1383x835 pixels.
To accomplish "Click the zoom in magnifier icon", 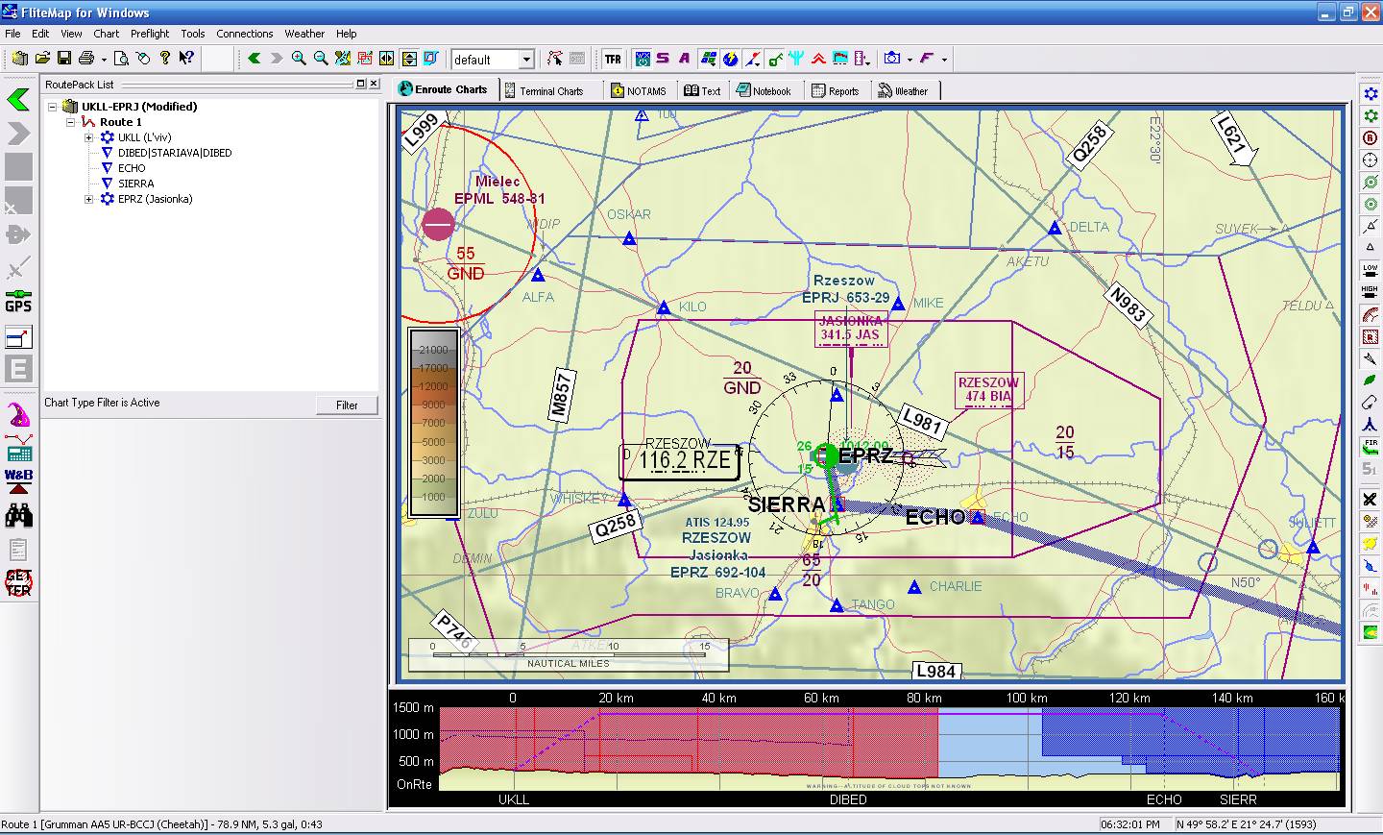I will tap(299, 59).
